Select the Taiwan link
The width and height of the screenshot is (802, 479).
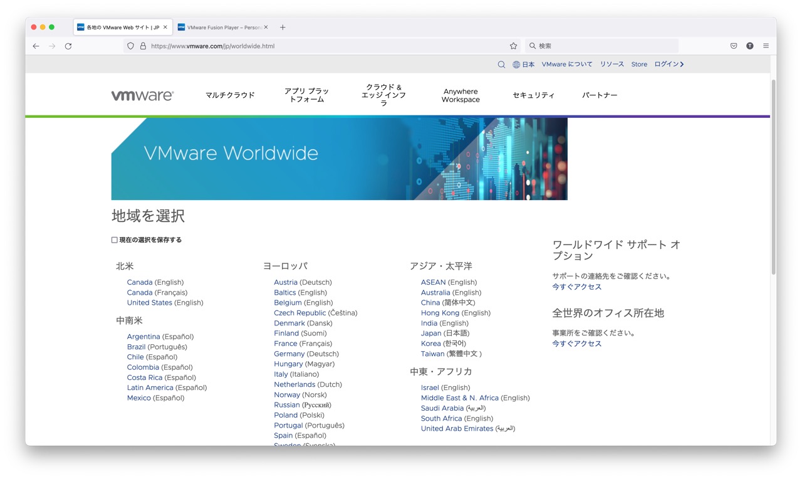click(x=433, y=354)
